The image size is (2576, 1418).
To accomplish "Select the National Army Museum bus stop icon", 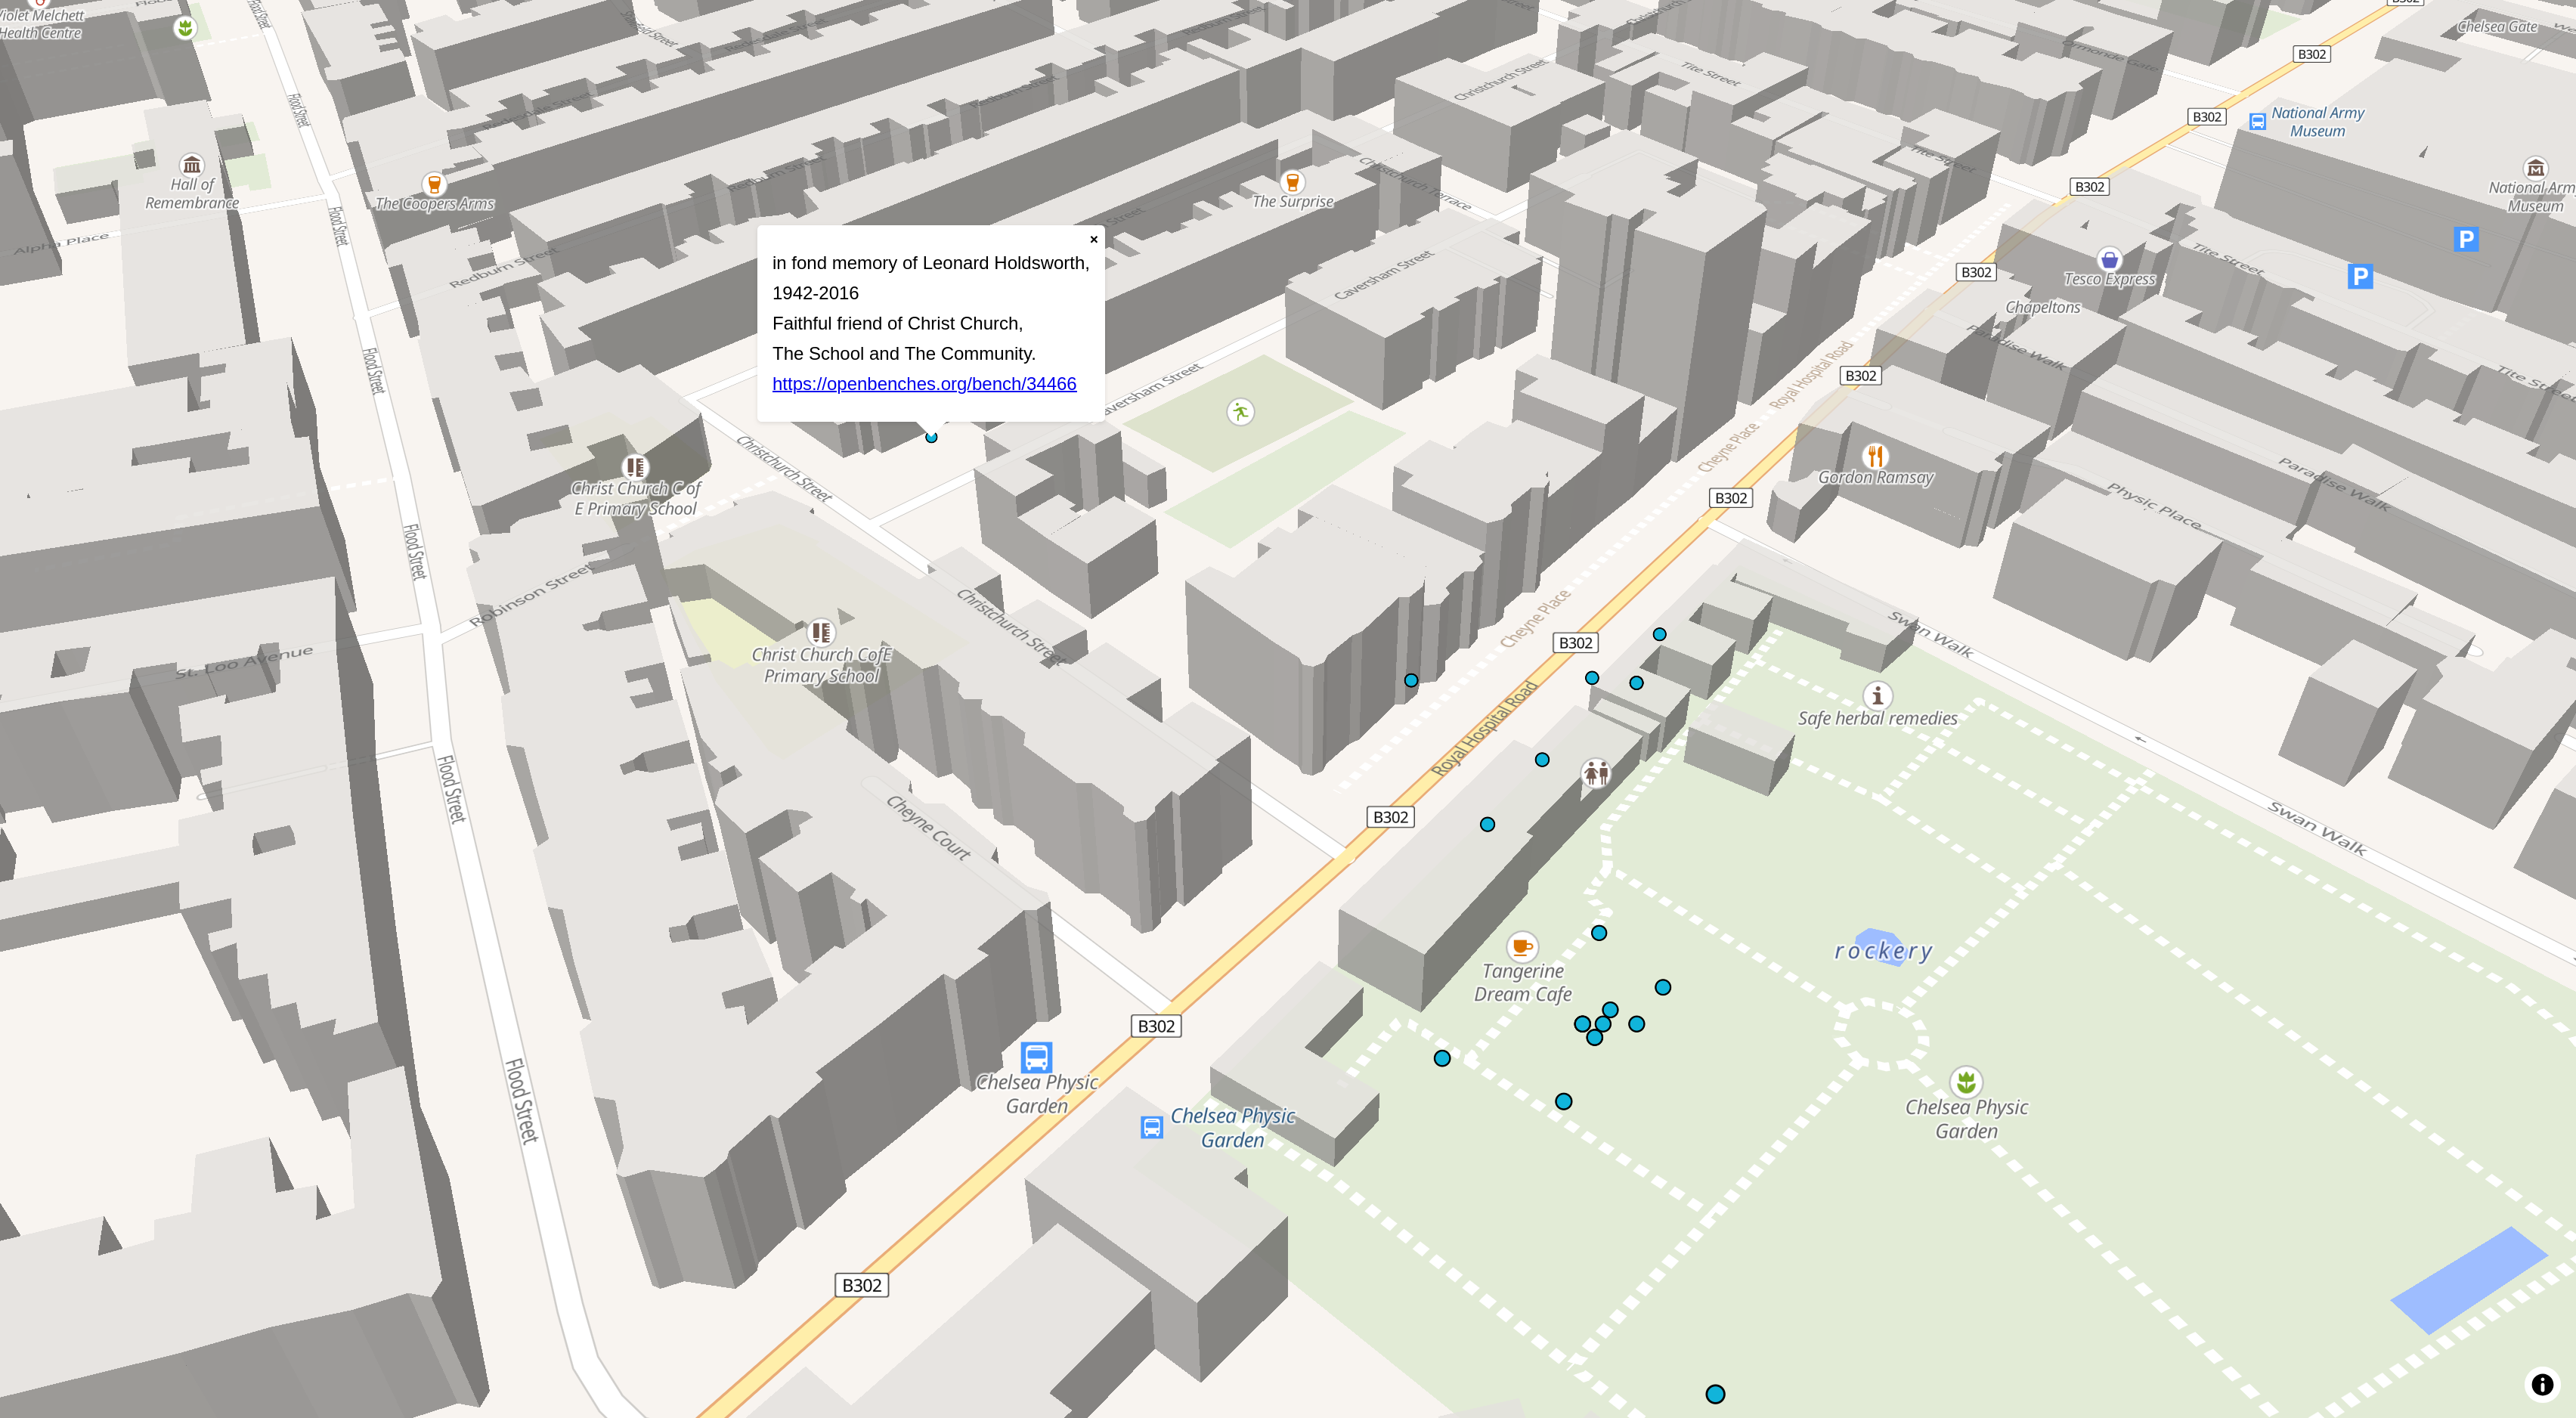I will [x=2257, y=122].
